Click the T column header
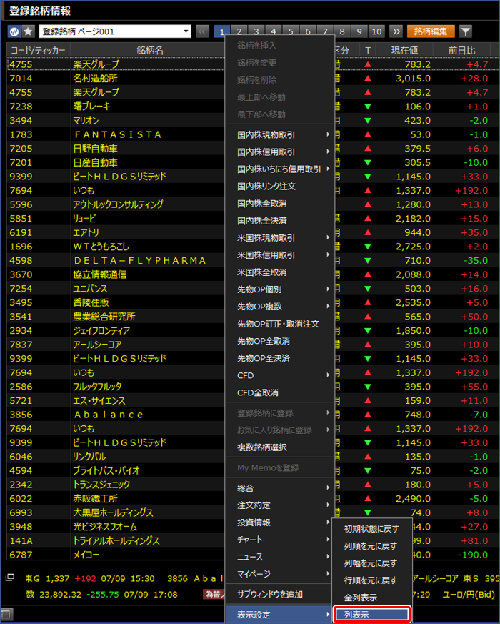500x624 pixels. (368, 50)
